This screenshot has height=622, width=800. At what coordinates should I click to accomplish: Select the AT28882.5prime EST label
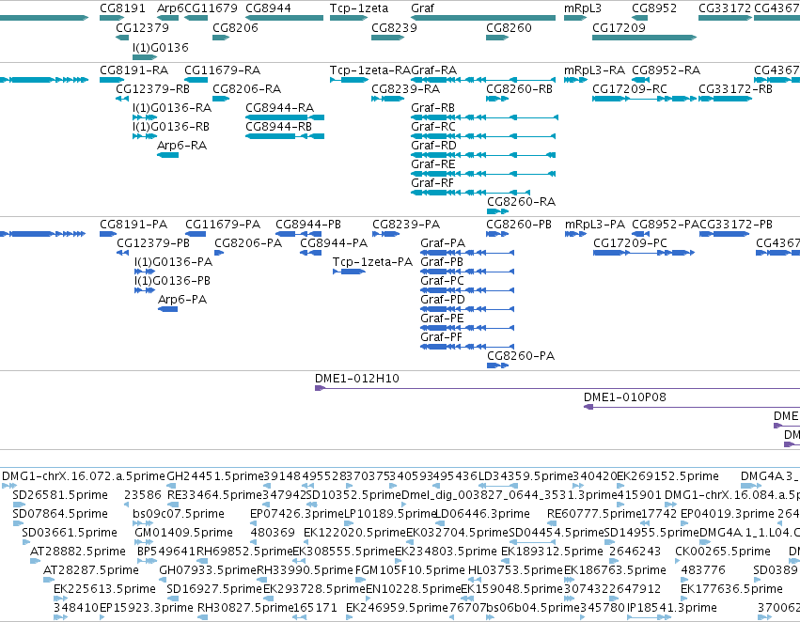click(x=77, y=552)
